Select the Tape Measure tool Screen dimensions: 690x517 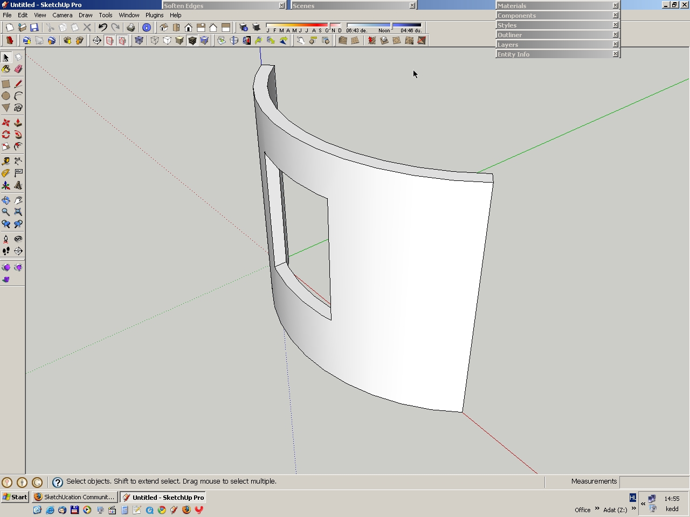point(6,161)
